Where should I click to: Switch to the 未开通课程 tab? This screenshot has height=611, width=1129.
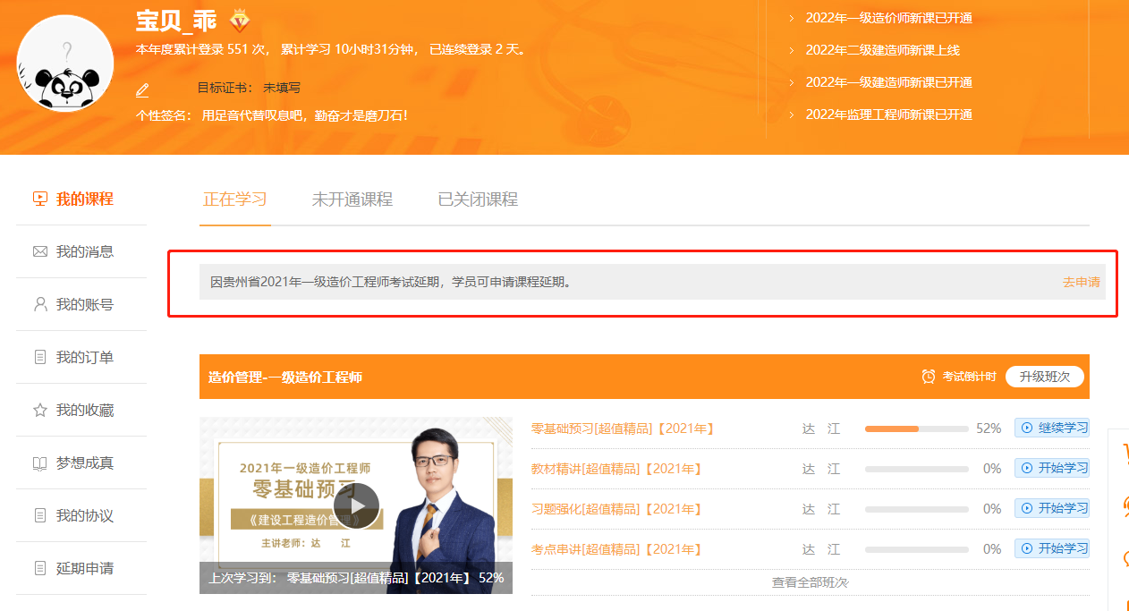tap(352, 199)
